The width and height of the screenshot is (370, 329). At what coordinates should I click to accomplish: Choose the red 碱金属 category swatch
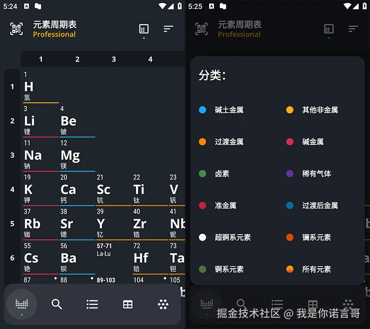(290, 142)
